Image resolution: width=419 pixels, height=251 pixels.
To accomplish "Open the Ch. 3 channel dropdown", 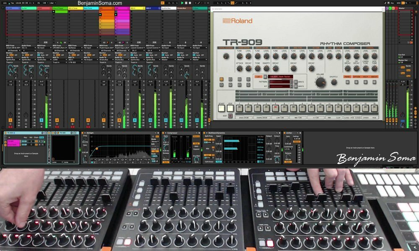I will point(138,51).
